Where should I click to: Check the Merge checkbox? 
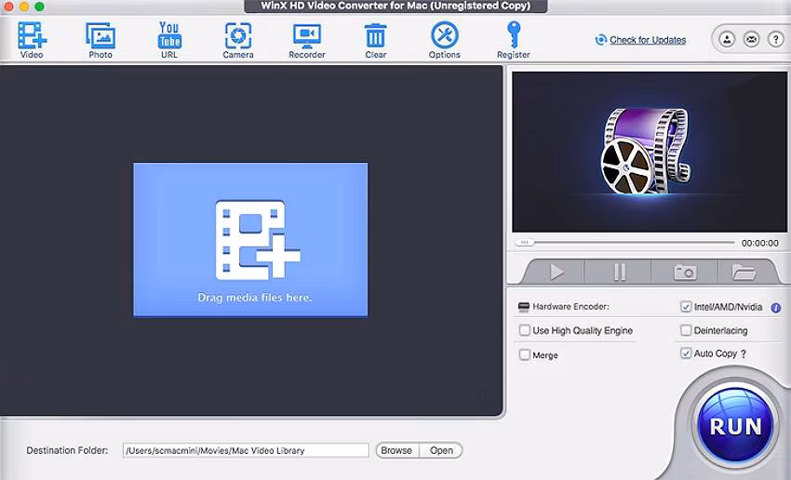click(x=525, y=354)
